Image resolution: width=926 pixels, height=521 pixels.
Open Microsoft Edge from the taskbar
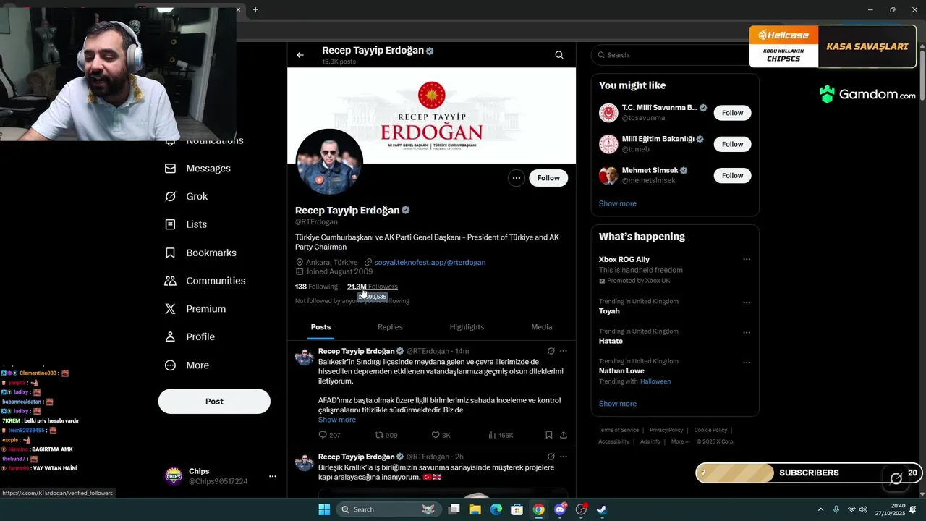(x=496, y=509)
